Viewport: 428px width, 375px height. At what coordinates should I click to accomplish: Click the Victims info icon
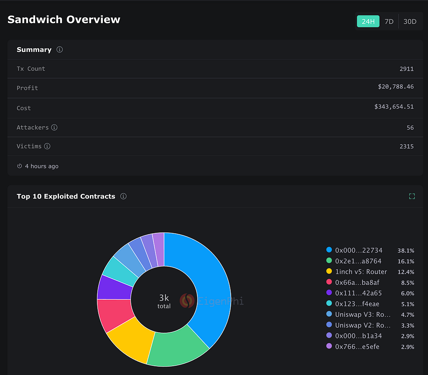47,146
